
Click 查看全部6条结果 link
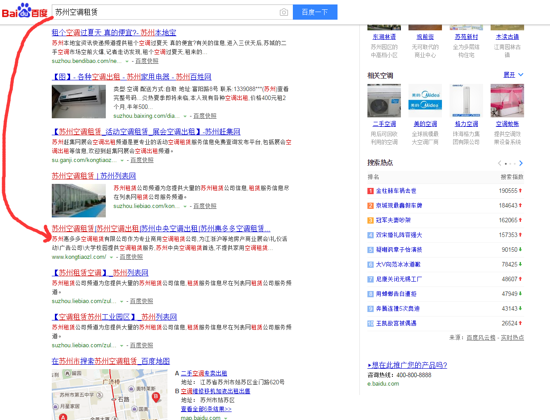pos(206,409)
